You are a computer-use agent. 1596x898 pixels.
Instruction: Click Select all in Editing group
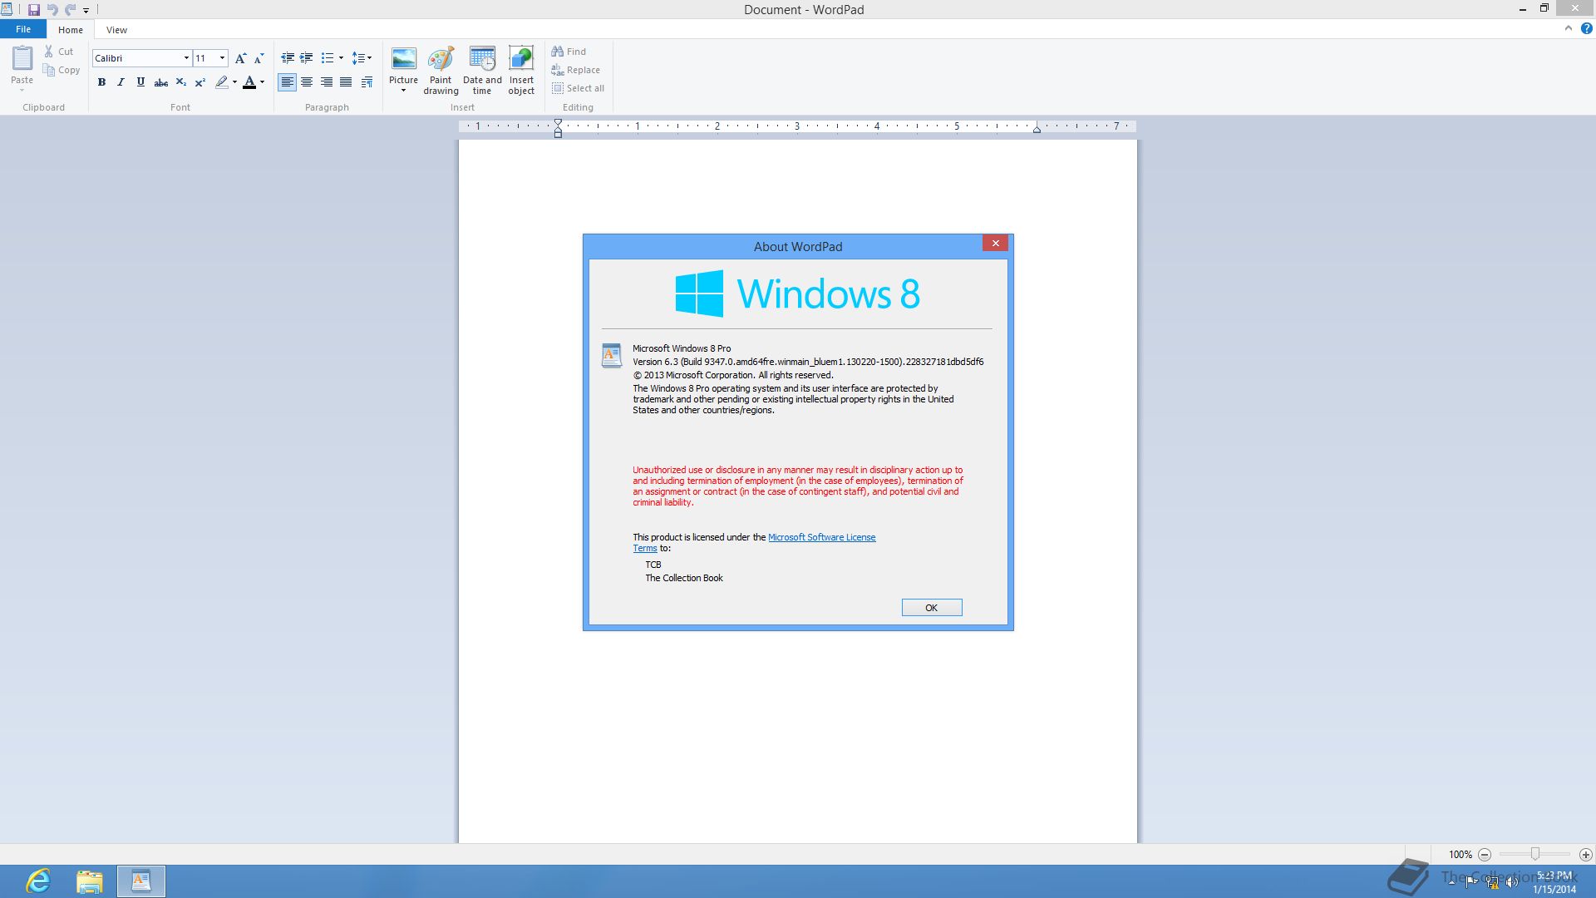pyautogui.click(x=578, y=88)
